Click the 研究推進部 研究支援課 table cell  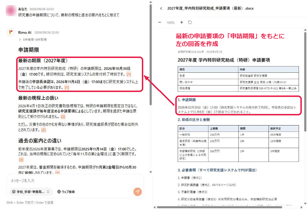268,76
